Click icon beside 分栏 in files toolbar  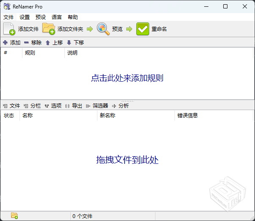26,106
